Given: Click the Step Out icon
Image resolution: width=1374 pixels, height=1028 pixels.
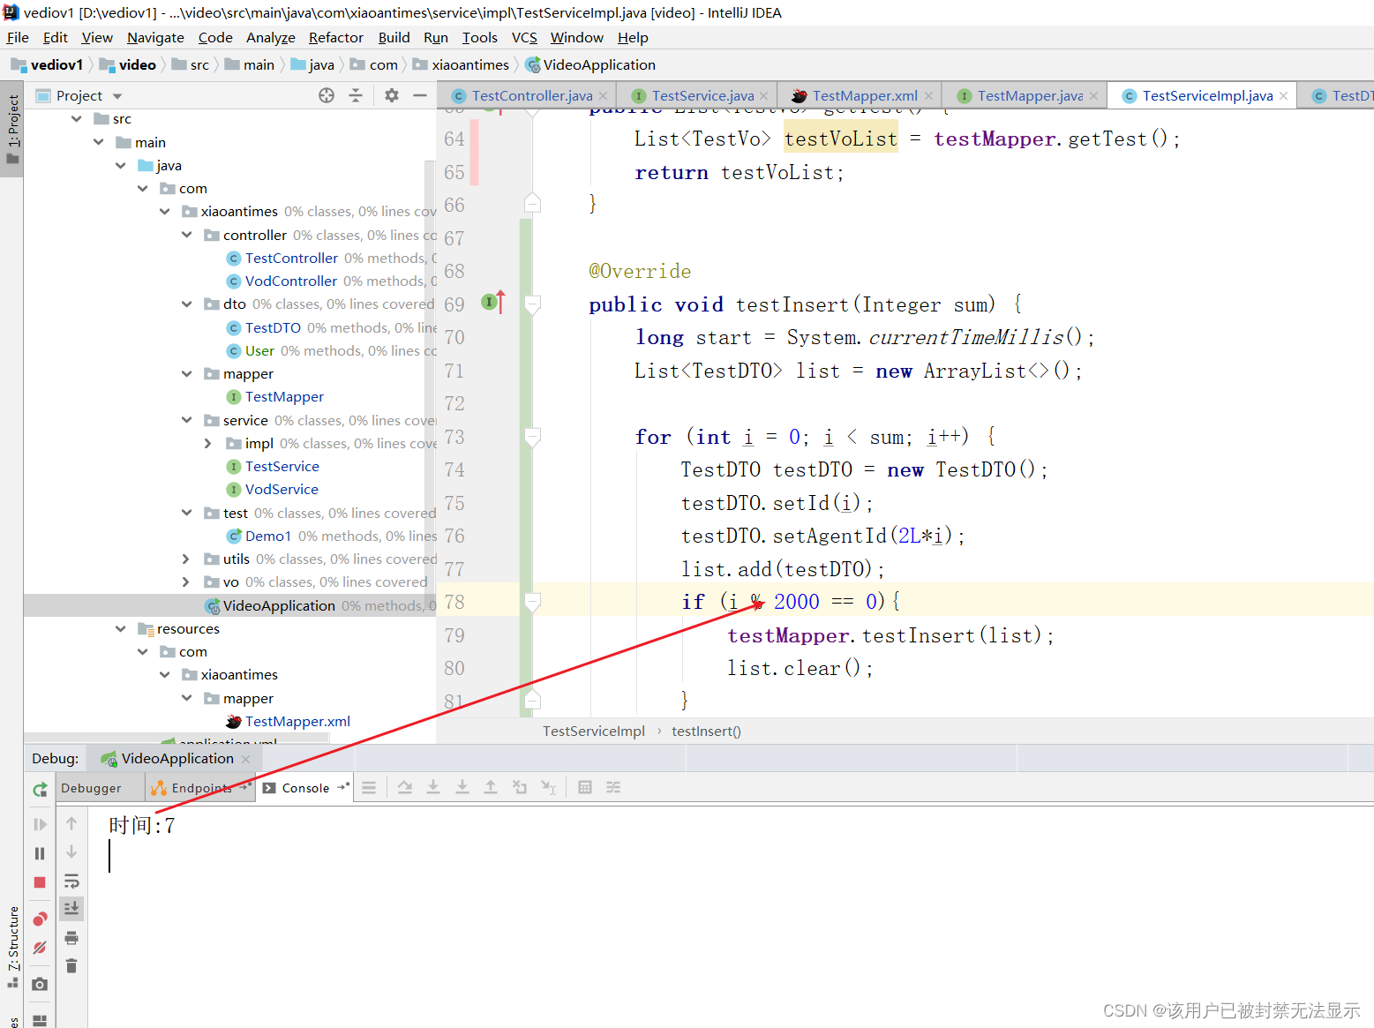Looking at the screenshot, I should coord(491,787).
